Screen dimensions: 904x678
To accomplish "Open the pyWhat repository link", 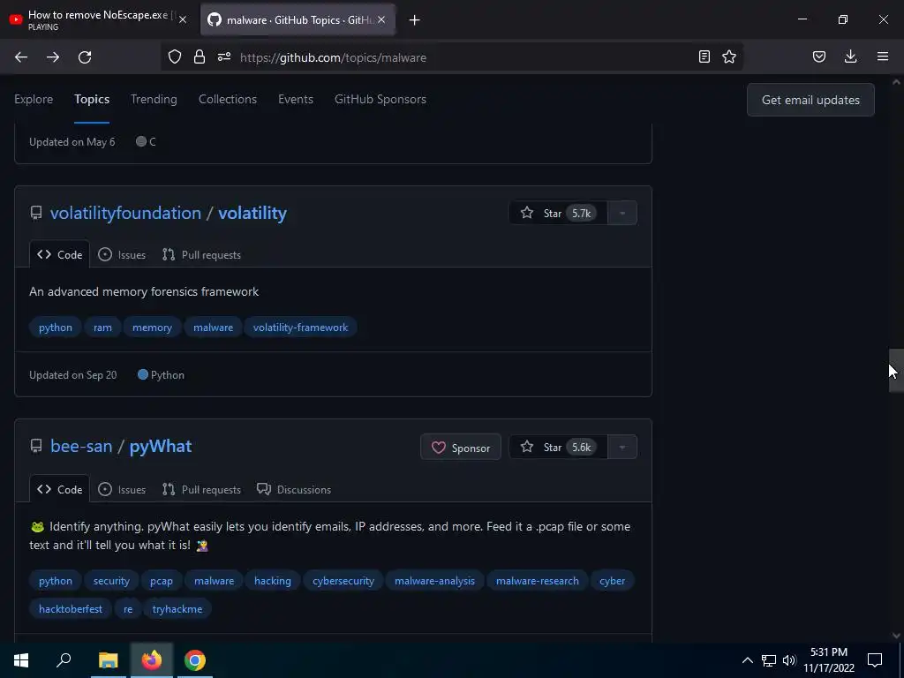I will click(x=161, y=446).
